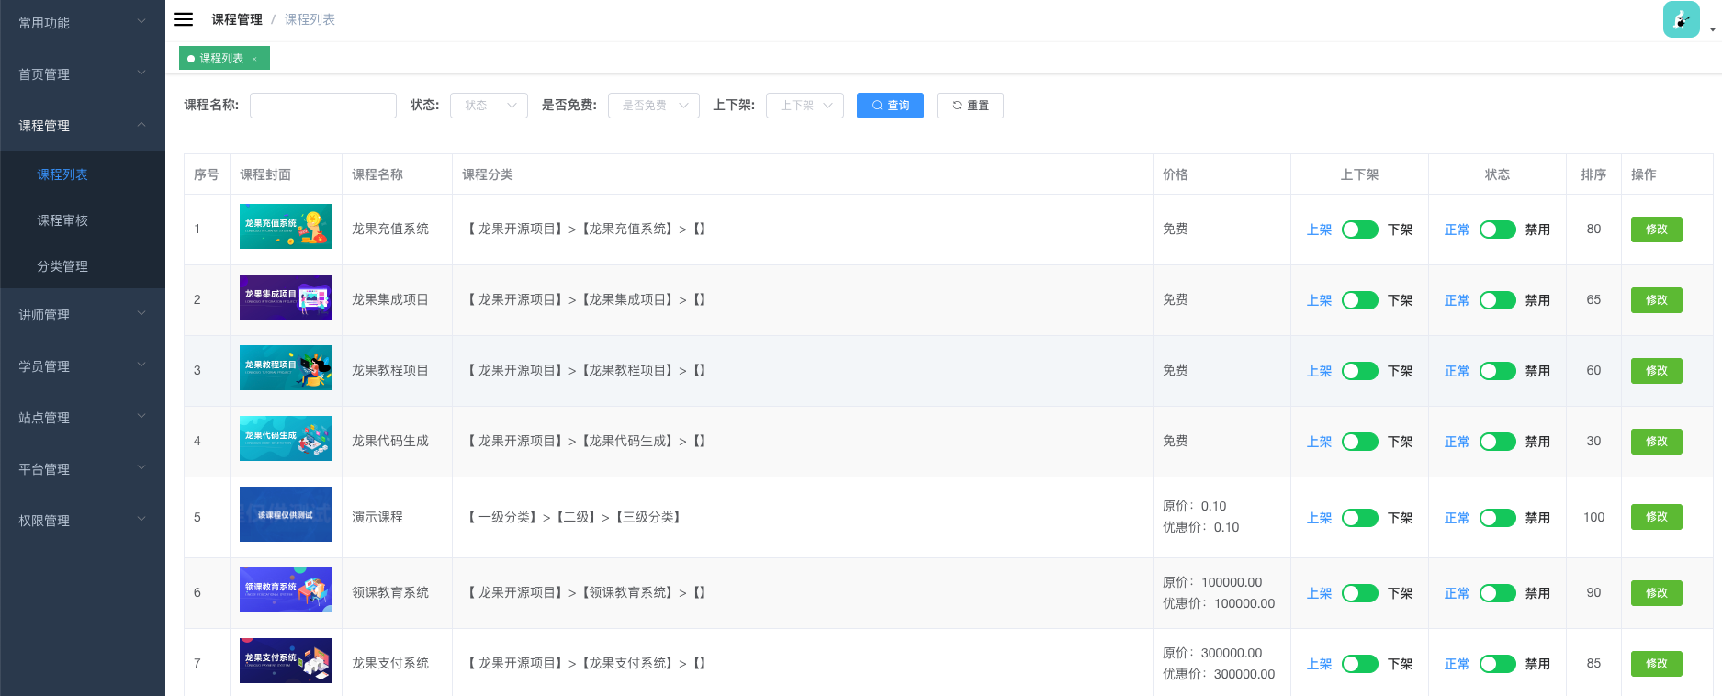
Task: Expand the 站点管理 sidebar menu
Action: click(83, 418)
